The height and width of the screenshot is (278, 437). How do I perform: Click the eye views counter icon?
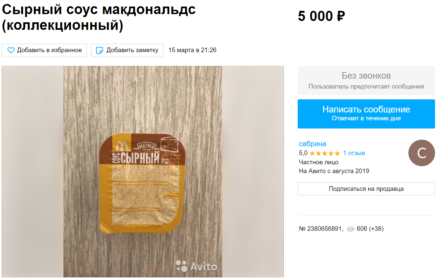[350, 229]
